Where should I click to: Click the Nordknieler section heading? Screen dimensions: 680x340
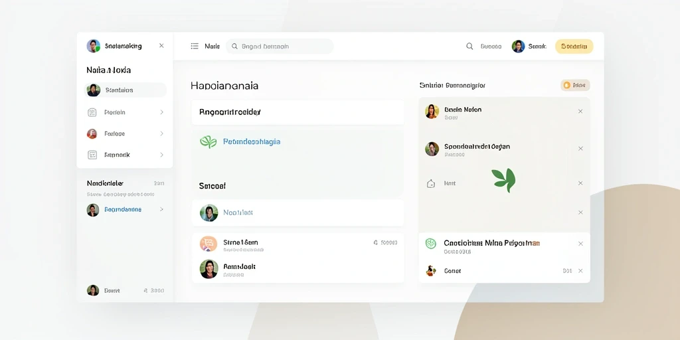pos(105,183)
